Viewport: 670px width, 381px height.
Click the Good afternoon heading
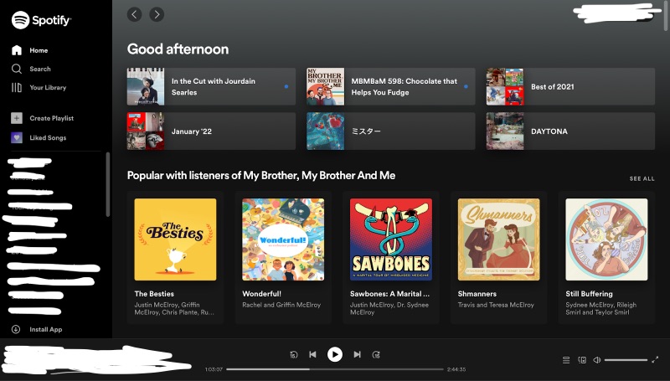[178, 49]
